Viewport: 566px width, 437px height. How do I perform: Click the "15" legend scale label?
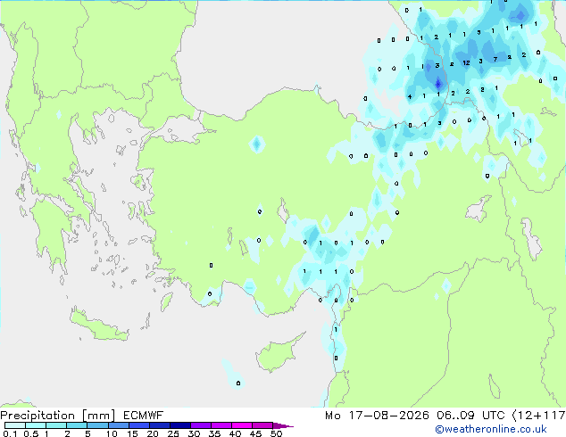(x=132, y=433)
